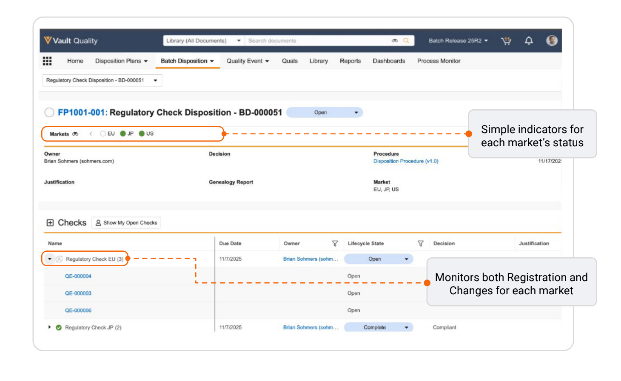Image resolution: width=621 pixels, height=381 pixels.
Task: Click the 11/7/2025 due date for EU check
Action: click(231, 259)
